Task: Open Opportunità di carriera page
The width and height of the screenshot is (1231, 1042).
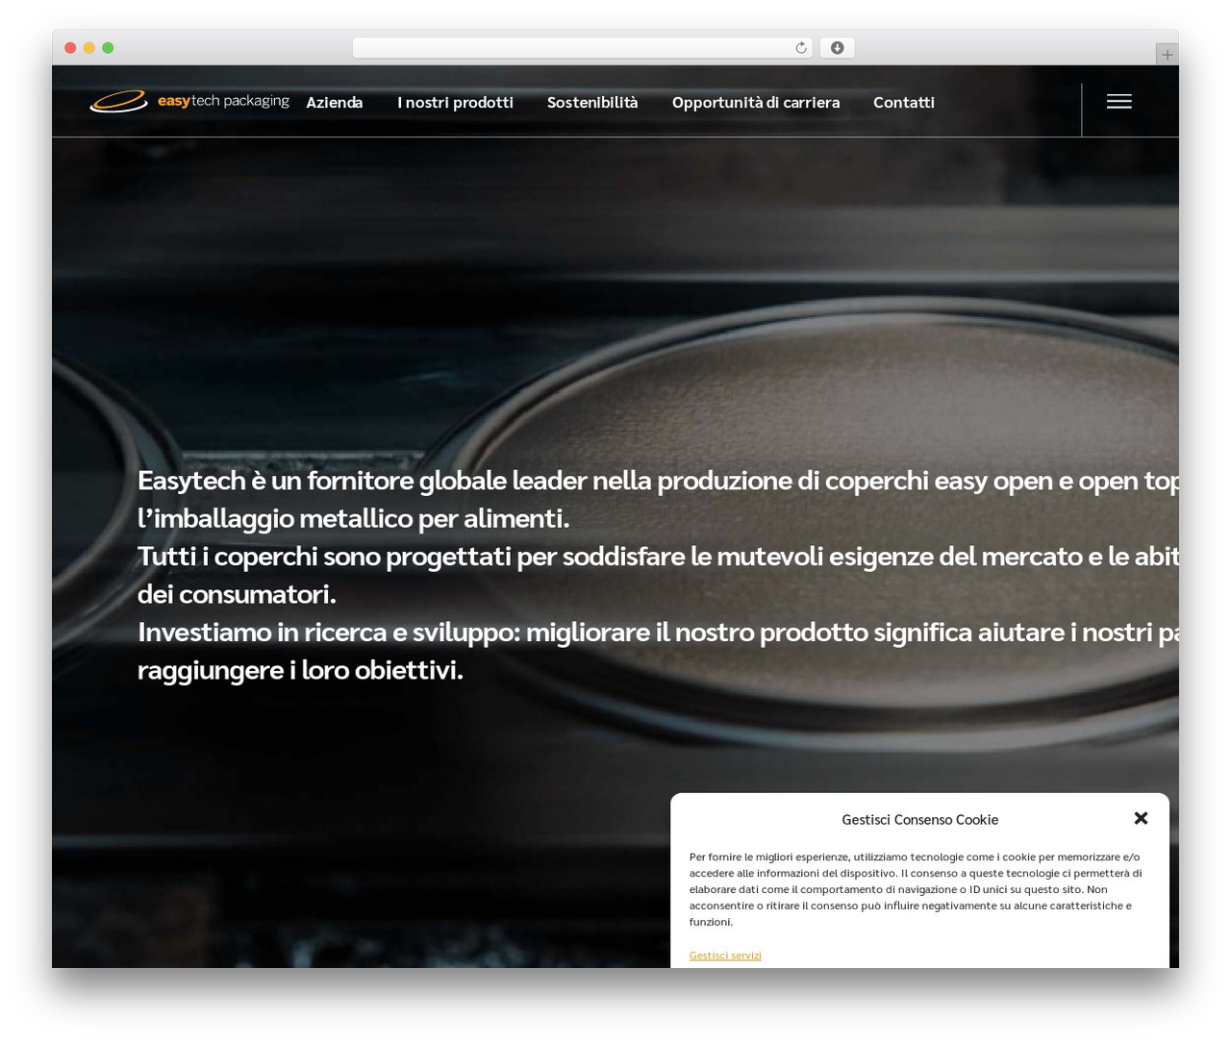Action: coord(756,102)
